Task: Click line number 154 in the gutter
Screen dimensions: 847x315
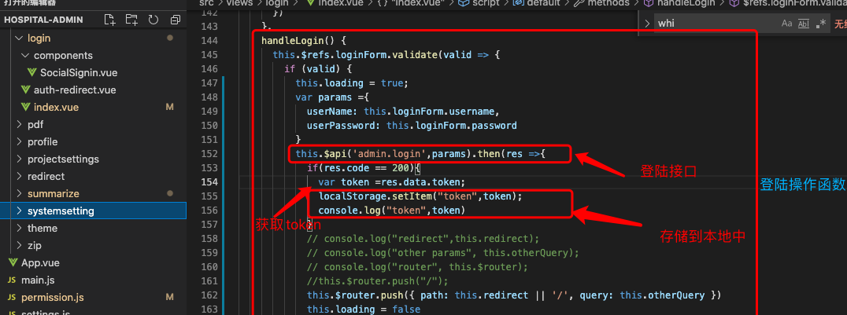Action: (x=208, y=181)
